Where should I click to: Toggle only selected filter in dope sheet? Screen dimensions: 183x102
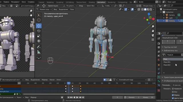pyautogui.click(x=105, y=80)
